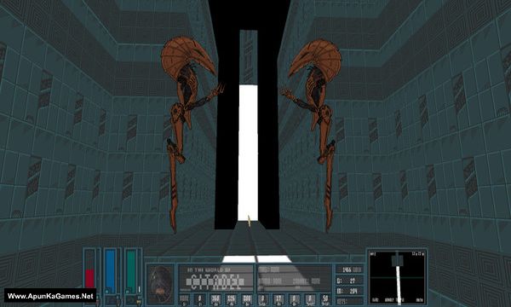The width and height of the screenshot is (511, 307).
Task: Click the bright white doorway ahead
Action: point(248,153)
